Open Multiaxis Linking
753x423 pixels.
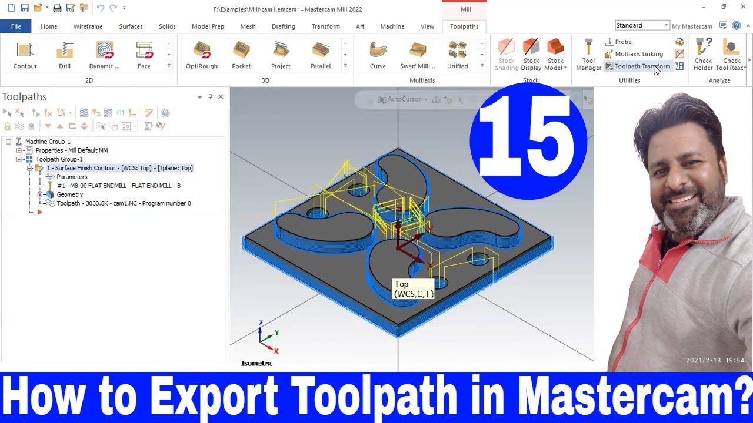point(634,54)
